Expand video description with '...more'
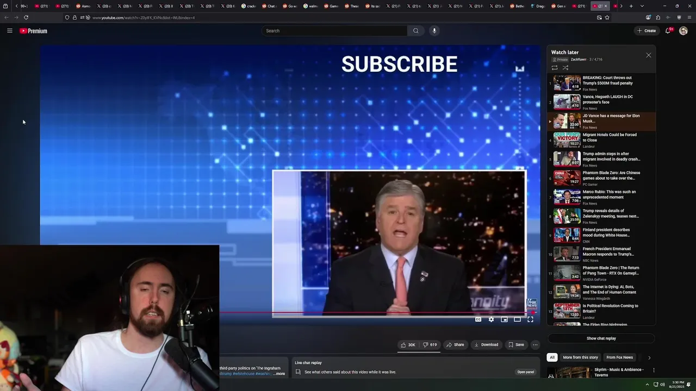Image resolution: width=696 pixels, height=391 pixels. [x=279, y=374]
